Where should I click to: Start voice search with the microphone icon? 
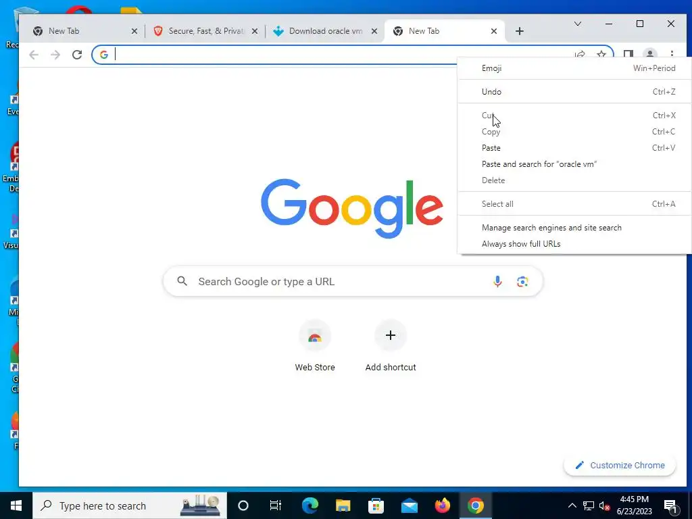click(x=497, y=281)
